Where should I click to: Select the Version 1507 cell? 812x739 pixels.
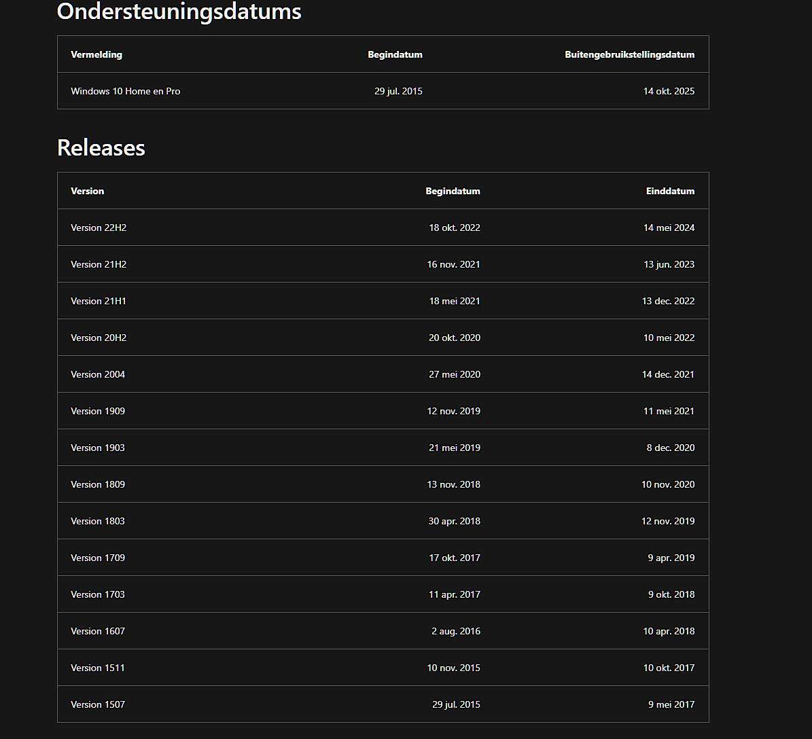[98, 705]
